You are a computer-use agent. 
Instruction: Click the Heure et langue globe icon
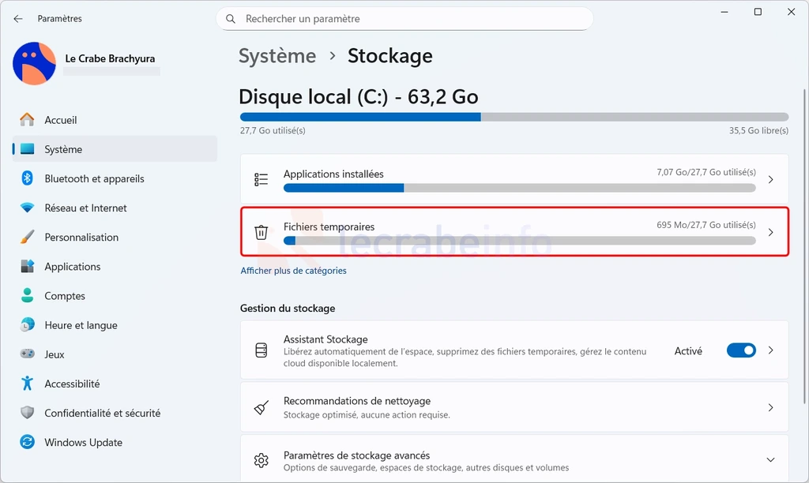point(27,324)
